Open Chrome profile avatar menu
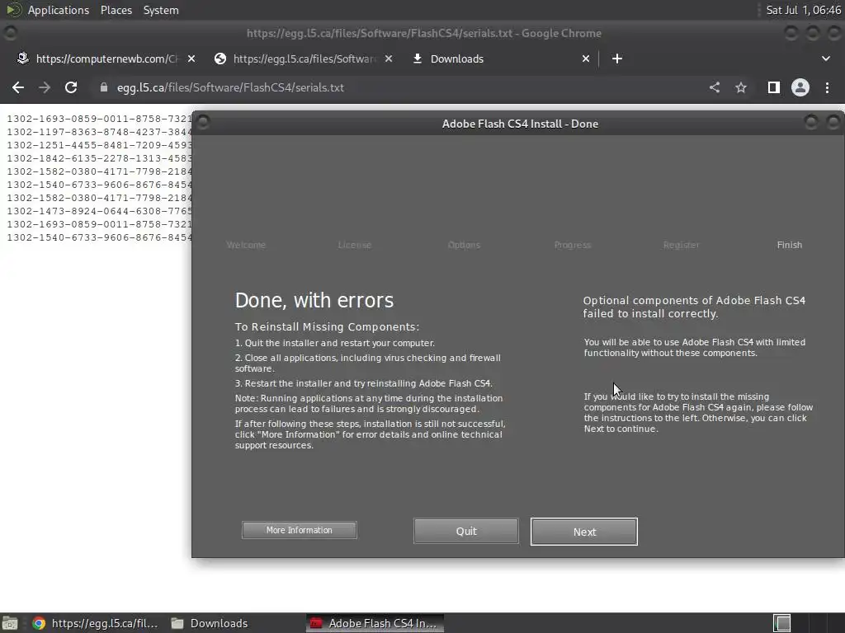Screen dimensions: 845x633 click(800, 87)
